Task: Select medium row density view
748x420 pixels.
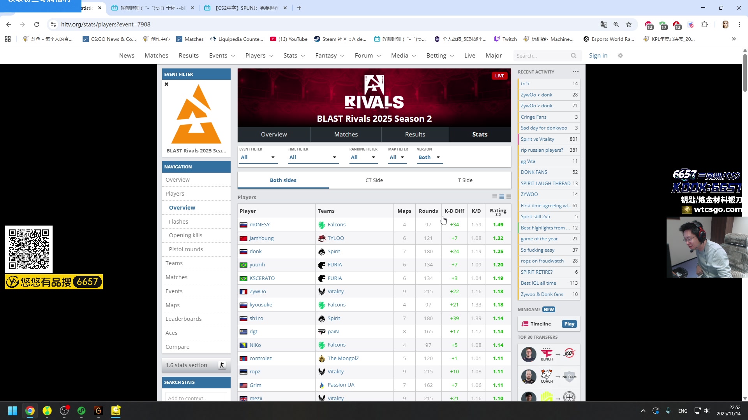Action: click(502, 197)
